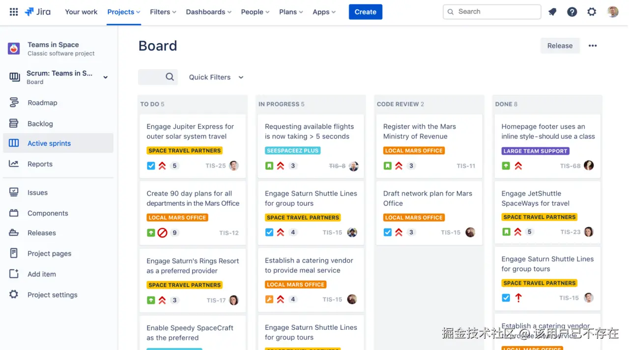Open the settings gear in top bar

(x=592, y=12)
